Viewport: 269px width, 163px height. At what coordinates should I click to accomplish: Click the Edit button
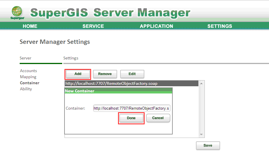(132, 74)
